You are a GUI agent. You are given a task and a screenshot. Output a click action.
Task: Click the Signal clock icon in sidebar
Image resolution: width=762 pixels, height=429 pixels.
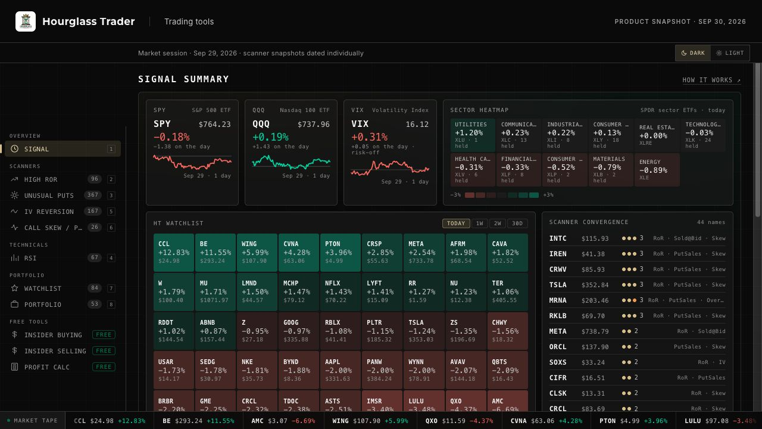[x=15, y=149]
